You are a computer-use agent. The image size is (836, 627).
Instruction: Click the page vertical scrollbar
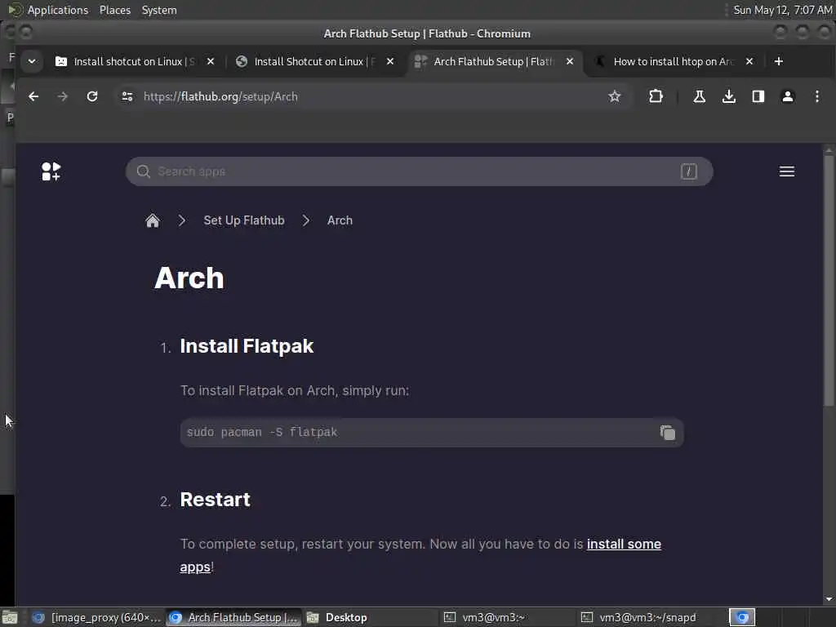tap(829, 281)
